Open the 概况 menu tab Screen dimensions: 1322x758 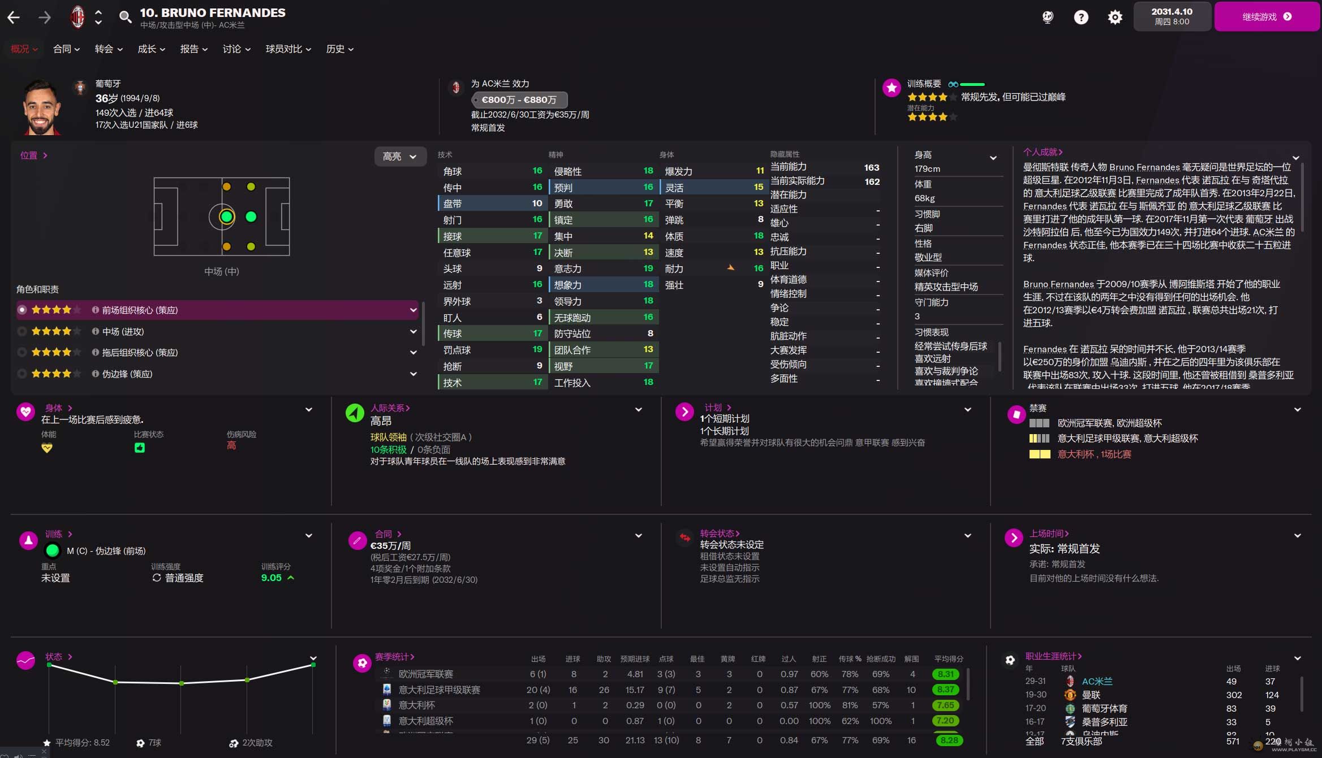coord(24,49)
